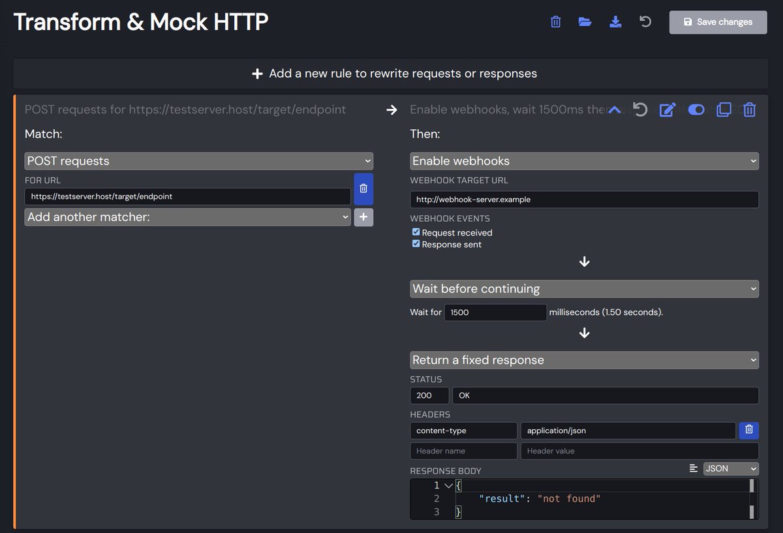This screenshot has width=783, height=533.
Task: Collapse the rule using the chevron
Action: [614, 110]
